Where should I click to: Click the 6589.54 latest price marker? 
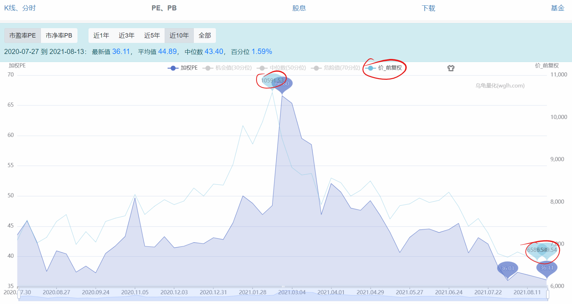pyautogui.click(x=549, y=250)
